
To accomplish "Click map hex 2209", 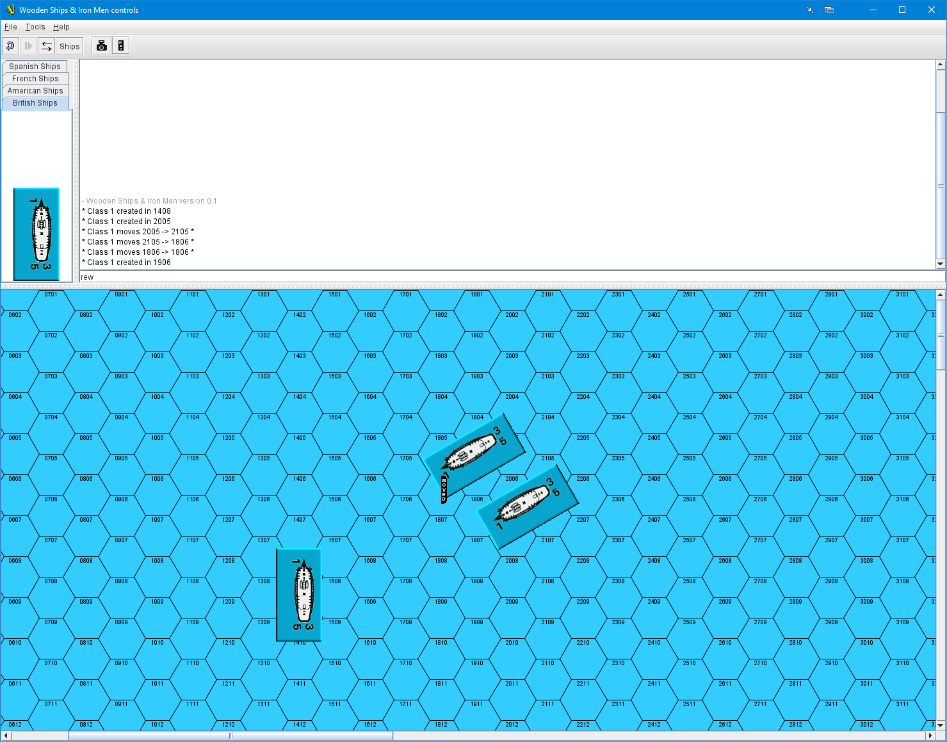I will tap(583, 617).
